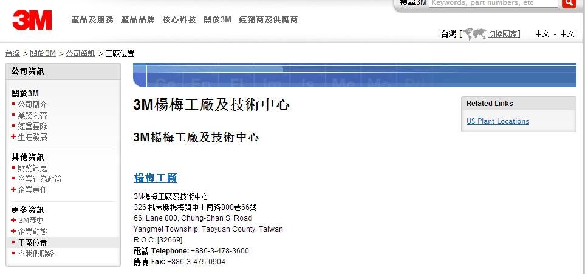Expand the 企業責任 plus icon
The width and height of the screenshot is (585, 274).
tap(13, 189)
